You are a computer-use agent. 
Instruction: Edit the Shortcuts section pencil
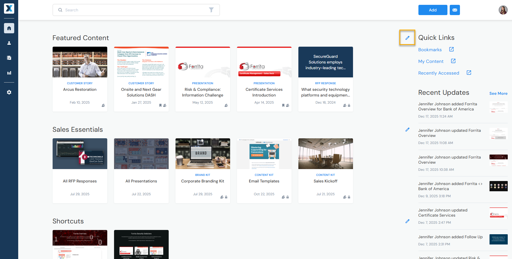(407, 221)
